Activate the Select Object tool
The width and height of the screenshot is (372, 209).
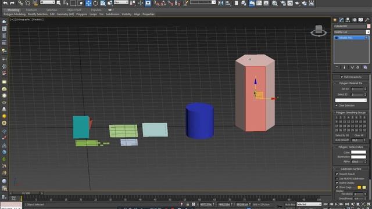point(59,3)
